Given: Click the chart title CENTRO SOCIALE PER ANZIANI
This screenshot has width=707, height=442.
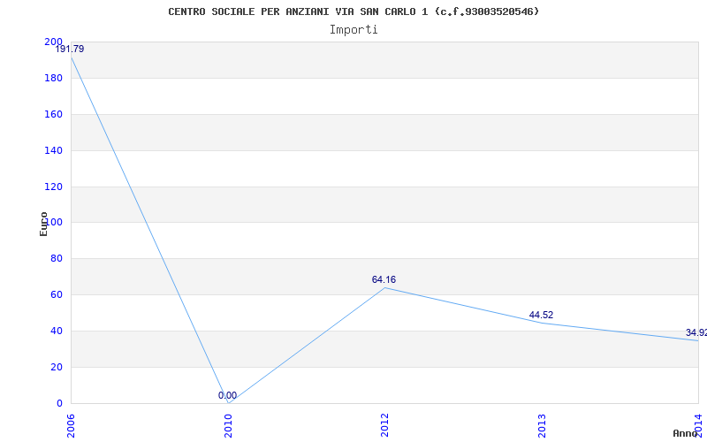Looking at the screenshot, I should coord(353,11).
